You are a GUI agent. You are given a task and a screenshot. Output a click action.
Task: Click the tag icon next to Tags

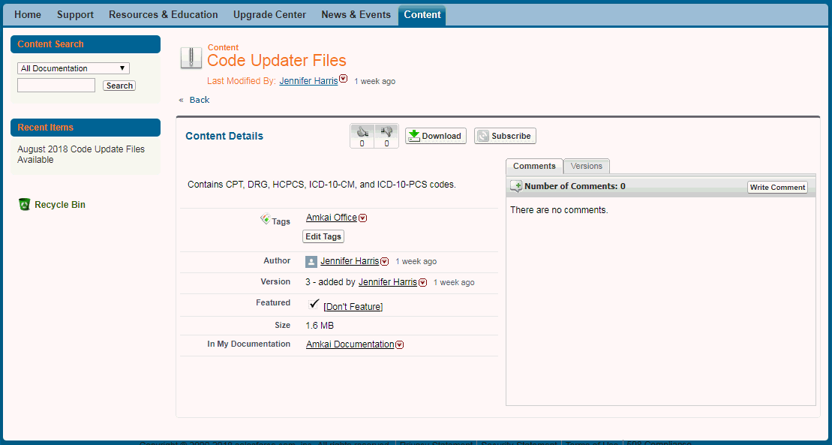click(265, 219)
